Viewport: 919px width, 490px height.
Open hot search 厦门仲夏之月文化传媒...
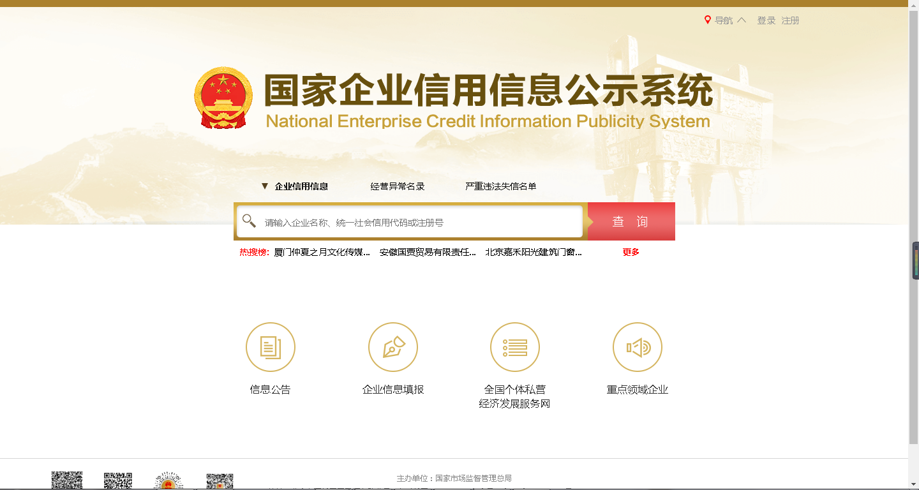pyautogui.click(x=322, y=252)
